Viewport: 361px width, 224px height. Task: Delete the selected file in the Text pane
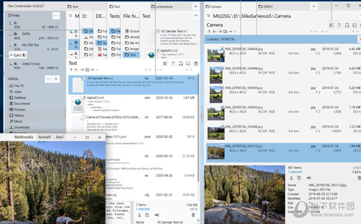[x=193, y=215]
